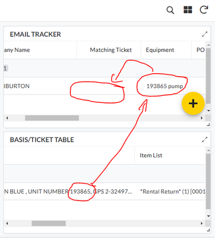
Task: Open the search magnifier icon
Action: click(170, 10)
